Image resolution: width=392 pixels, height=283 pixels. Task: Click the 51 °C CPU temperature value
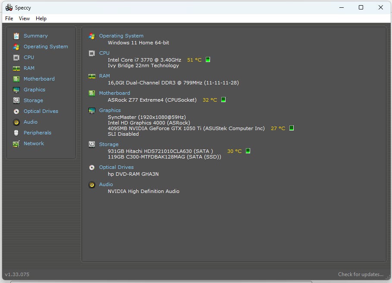tap(194, 60)
